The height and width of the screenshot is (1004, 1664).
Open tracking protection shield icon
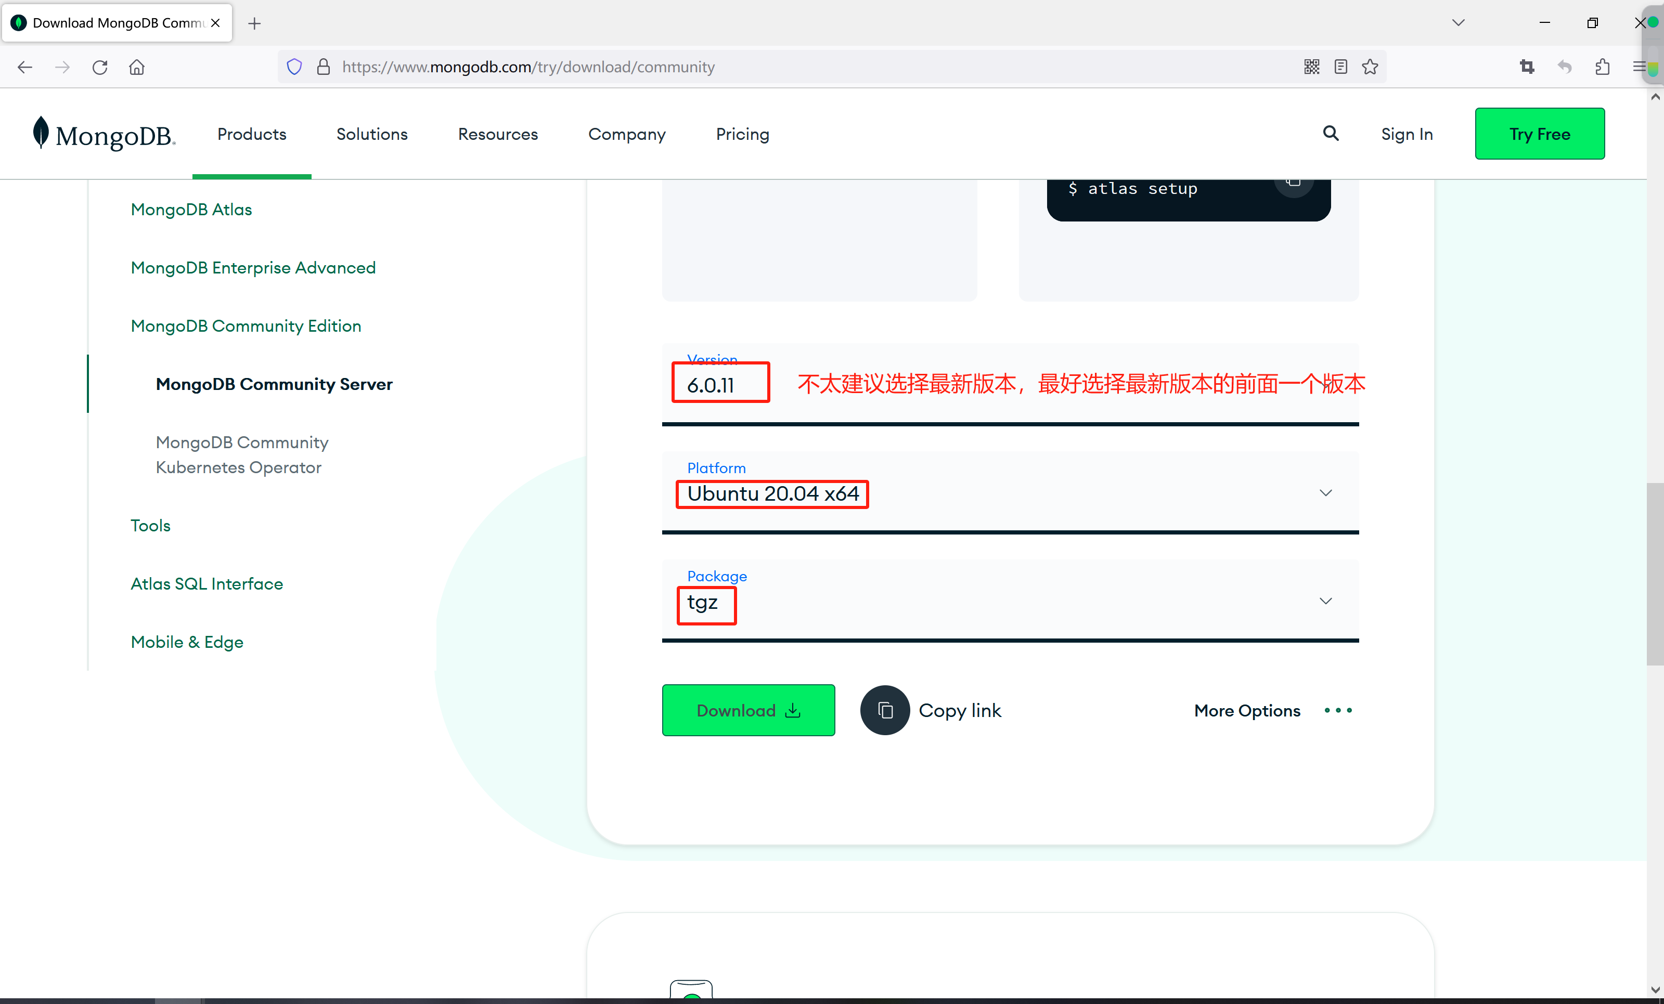pyautogui.click(x=294, y=67)
